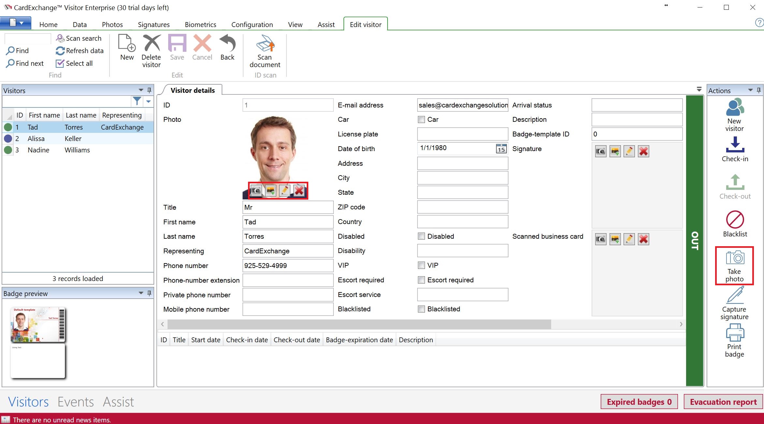This screenshot has width=764, height=424.
Task: Open the Biometrics ribbon tab
Action: pyautogui.click(x=200, y=24)
